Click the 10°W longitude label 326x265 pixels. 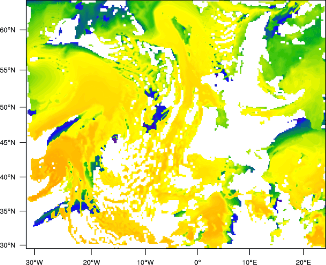(145, 262)
